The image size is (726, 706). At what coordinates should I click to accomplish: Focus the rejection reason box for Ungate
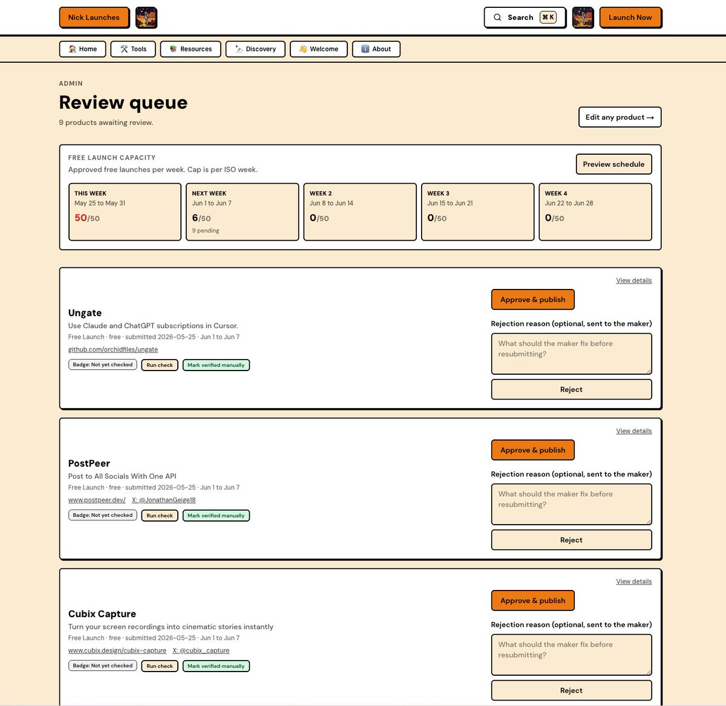(571, 354)
